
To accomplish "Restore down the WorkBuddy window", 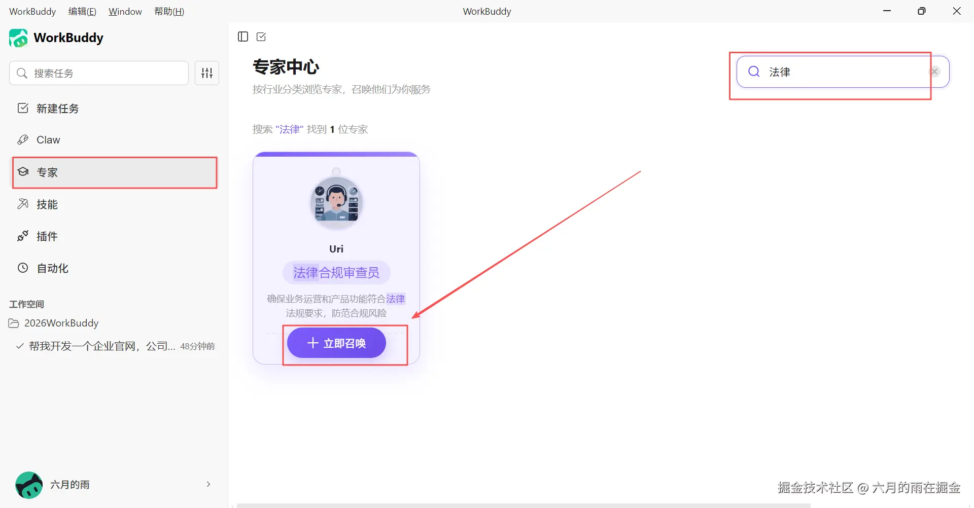I will (x=922, y=11).
